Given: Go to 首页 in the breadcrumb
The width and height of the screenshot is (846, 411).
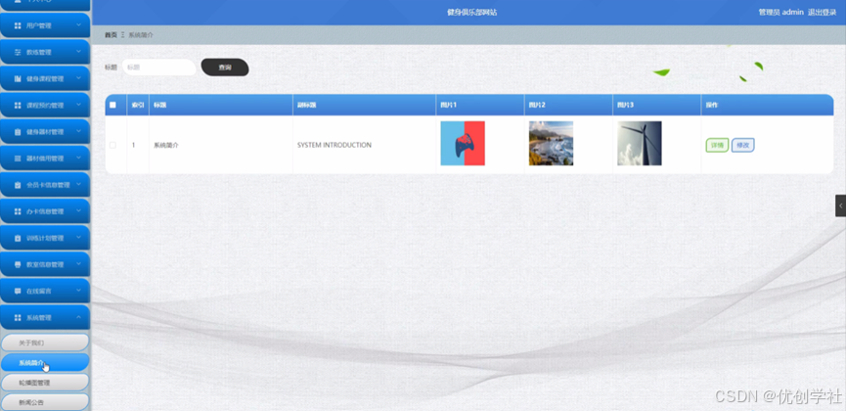Looking at the screenshot, I should (111, 34).
